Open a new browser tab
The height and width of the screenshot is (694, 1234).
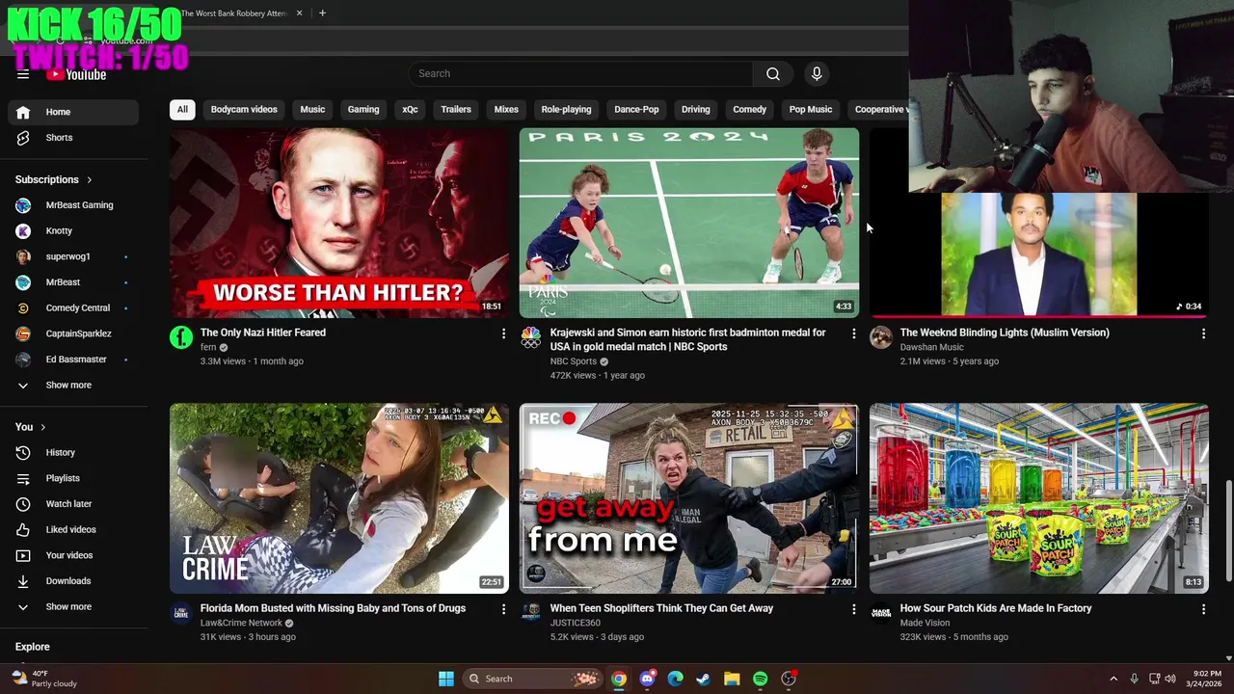point(322,13)
